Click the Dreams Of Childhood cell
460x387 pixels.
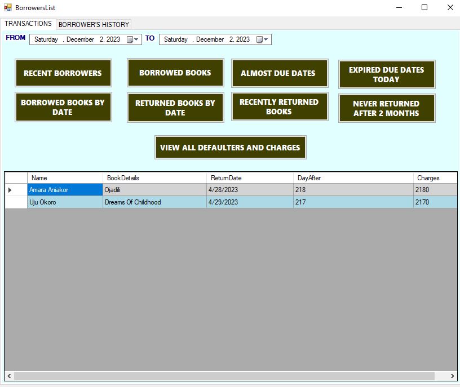coord(154,202)
